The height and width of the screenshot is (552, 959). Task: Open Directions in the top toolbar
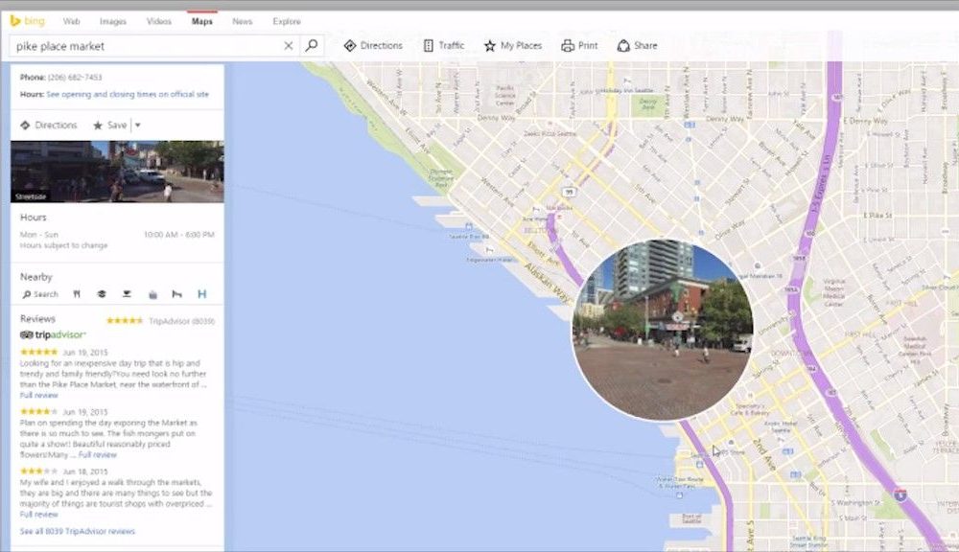click(373, 46)
